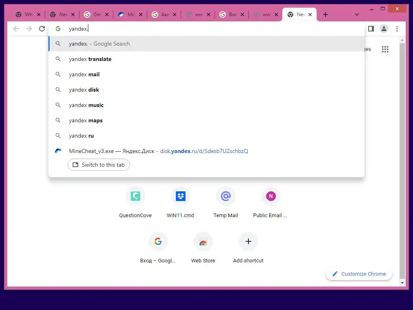Open the Web Store shortcut

[x=203, y=248]
